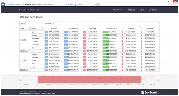Click the SolarMax column header
Image resolution: width=179 pixels, height=96 pixels.
coord(131,28)
